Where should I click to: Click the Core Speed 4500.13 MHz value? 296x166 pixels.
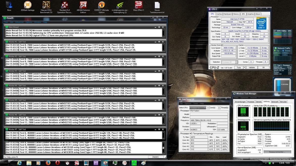click(x=228, y=48)
